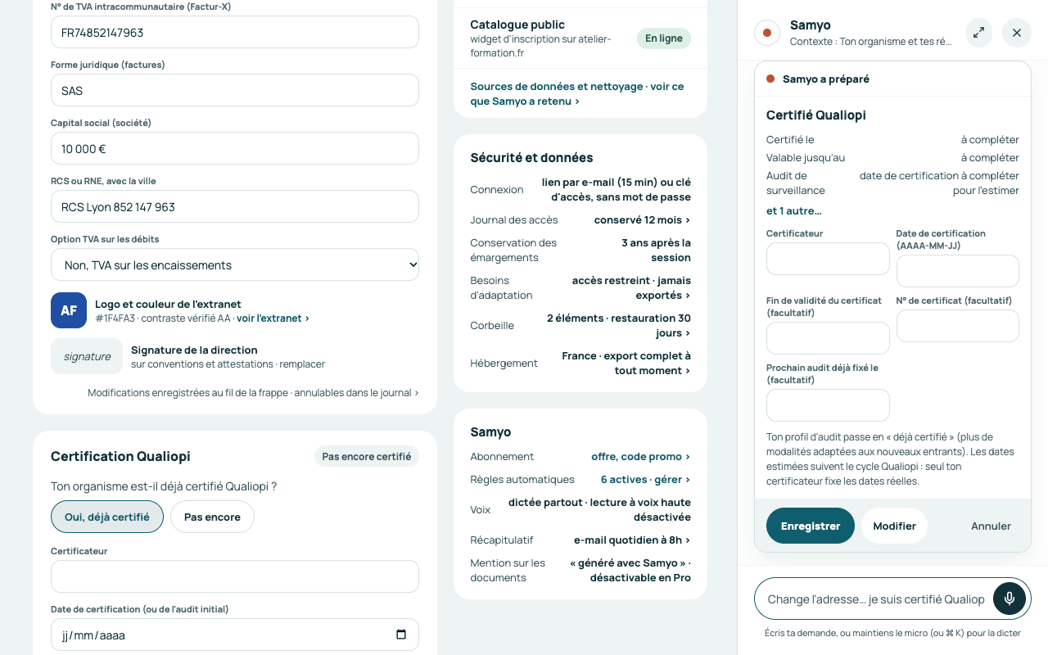Click Fin de validité du certificat field
The width and height of the screenshot is (1048, 655).
(828, 338)
